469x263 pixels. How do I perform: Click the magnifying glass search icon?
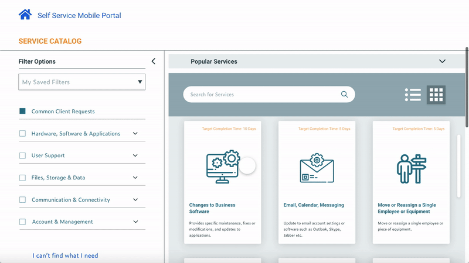[344, 95]
